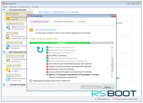Select step 1. Проверить реестр
Image resolution: width=143 pixels, height=103 pixels.
(x=40, y=22)
